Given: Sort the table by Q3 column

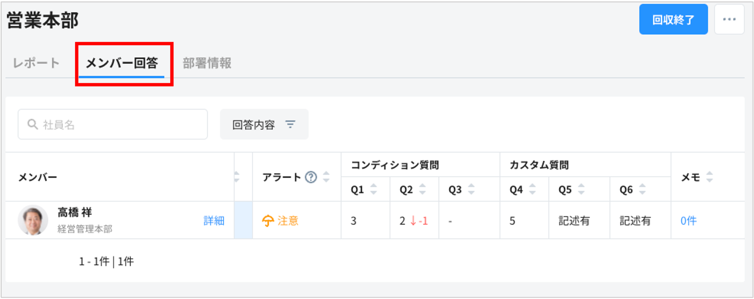Looking at the screenshot, I should [x=471, y=189].
